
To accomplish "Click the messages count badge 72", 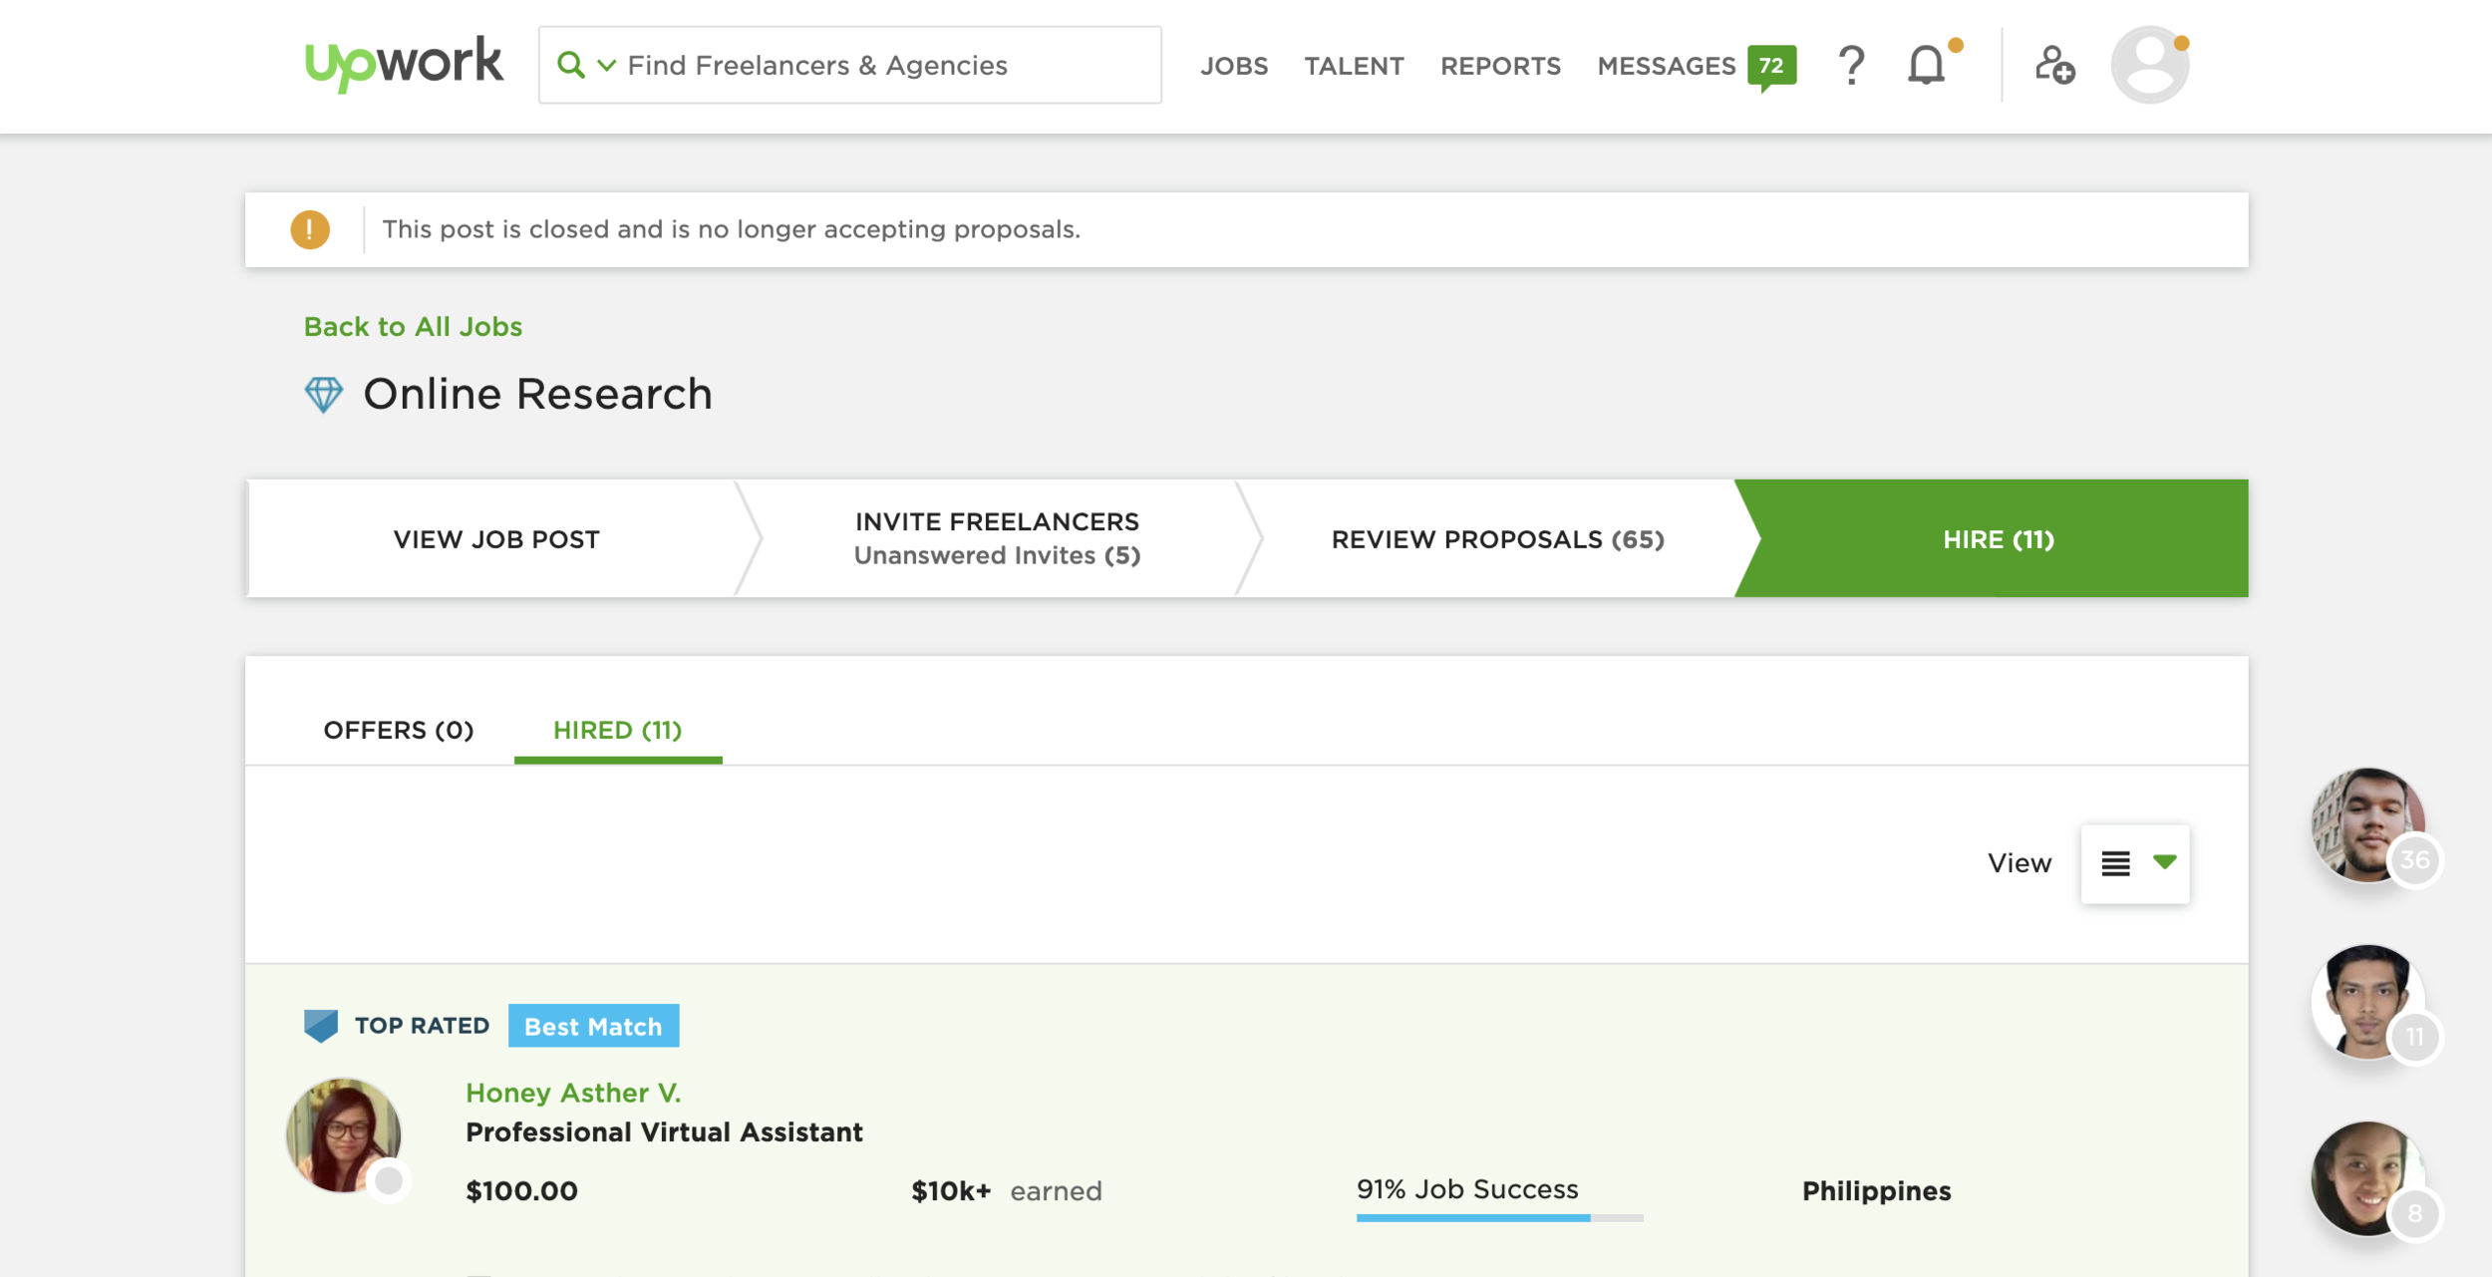I will point(1771,66).
